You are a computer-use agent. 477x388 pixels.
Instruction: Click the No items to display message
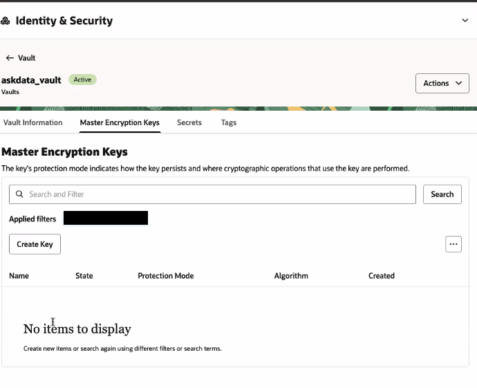[77, 329]
